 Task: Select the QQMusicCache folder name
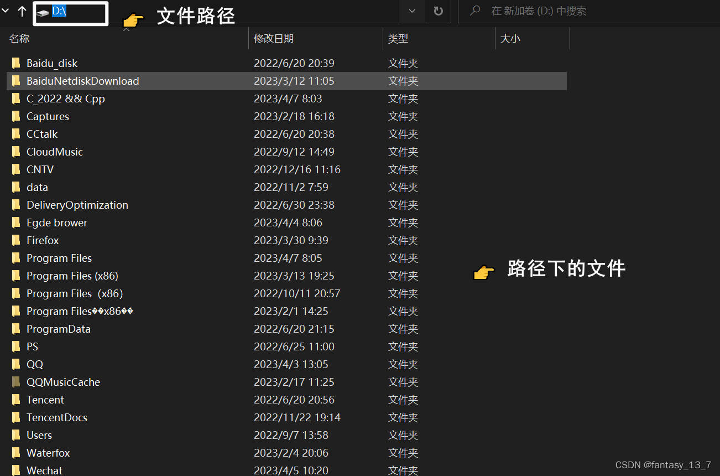click(x=63, y=382)
